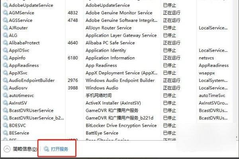Open services via the 打开服务 link

coord(59,149)
